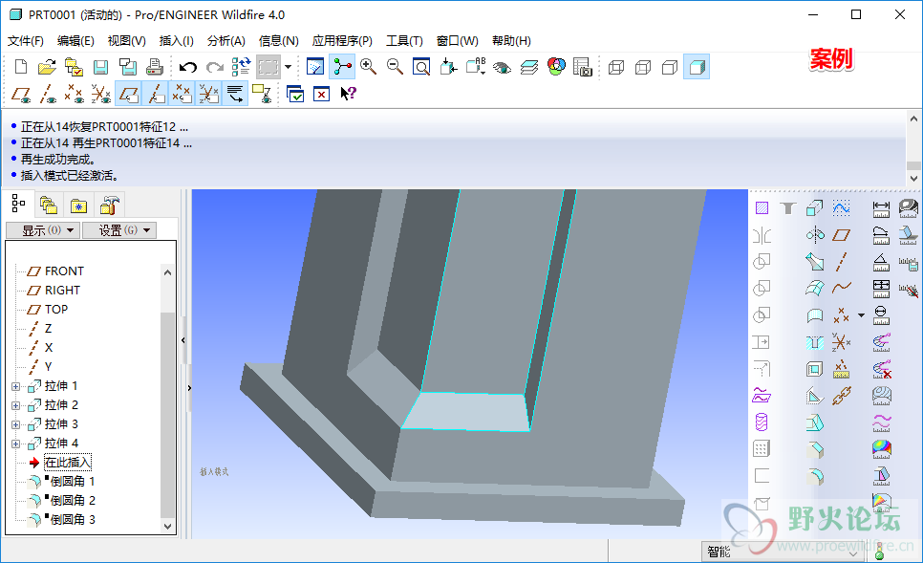The image size is (923, 563).
Task: Click the datum curve tool in right toolbar
Action: click(841, 288)
